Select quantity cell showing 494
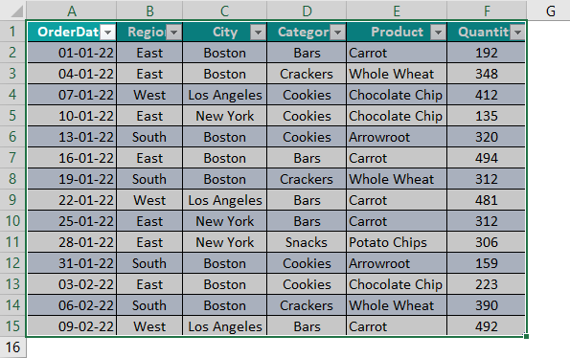The image size is (570, 358). tap(487, 158)
